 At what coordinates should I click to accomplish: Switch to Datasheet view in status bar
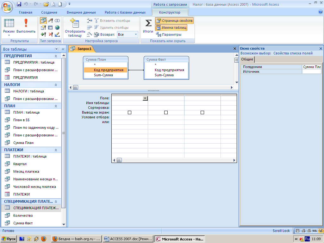tap(297, 231)
